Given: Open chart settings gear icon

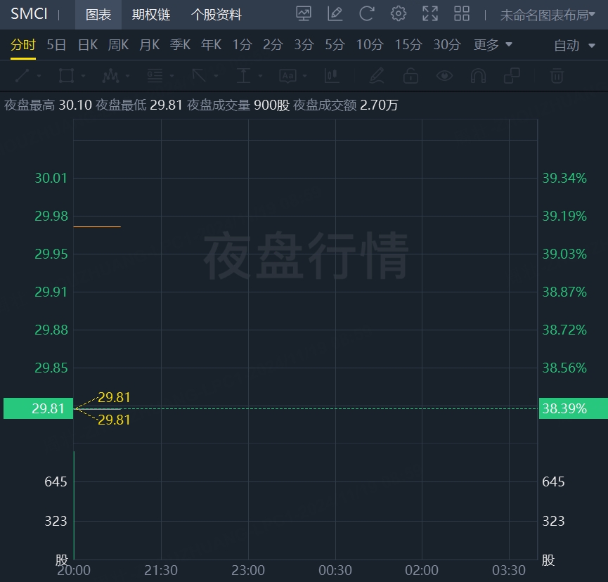Looking at the screenshot, I should pos(399,14).
